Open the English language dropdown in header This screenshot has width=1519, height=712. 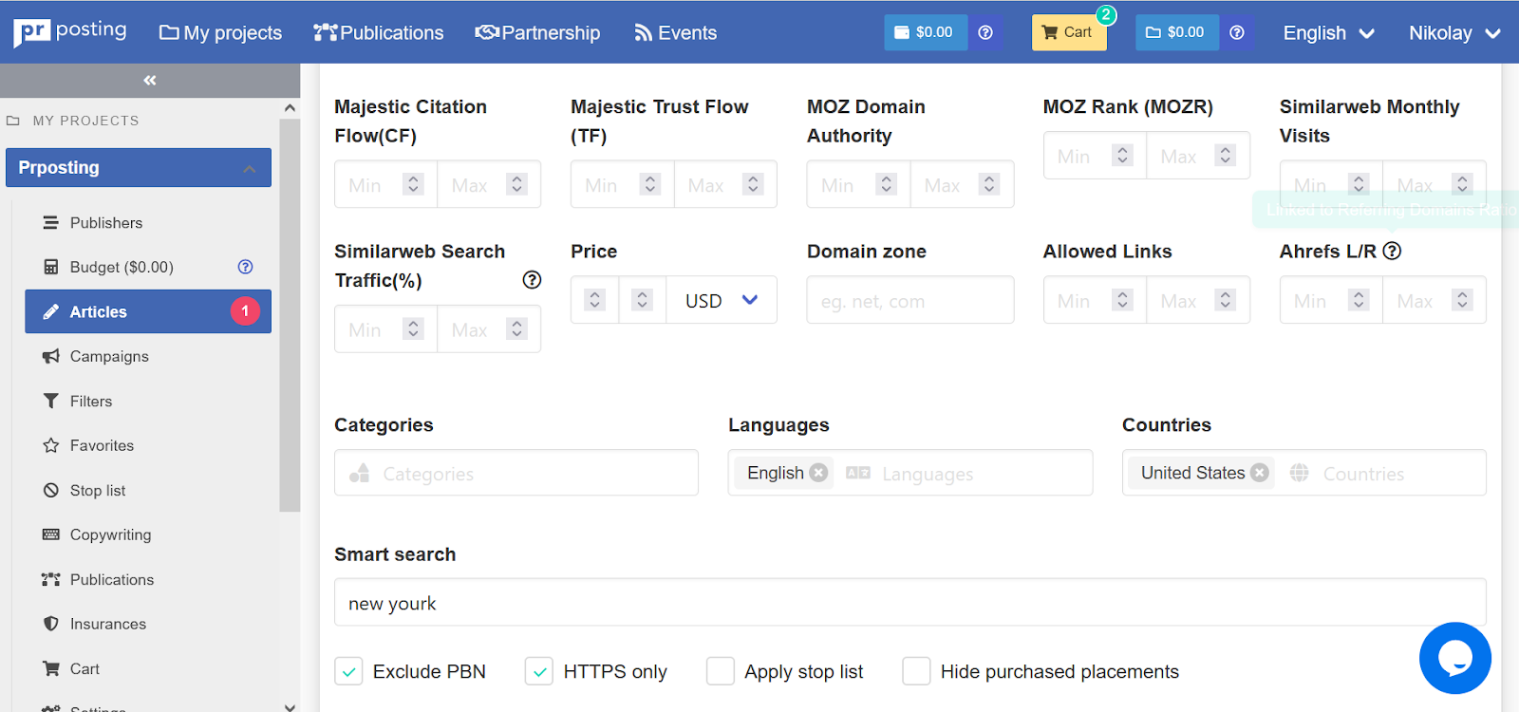[1329, 33]
